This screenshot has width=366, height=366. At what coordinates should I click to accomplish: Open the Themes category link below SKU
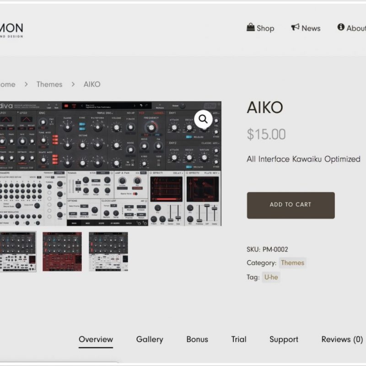(292, 263)
